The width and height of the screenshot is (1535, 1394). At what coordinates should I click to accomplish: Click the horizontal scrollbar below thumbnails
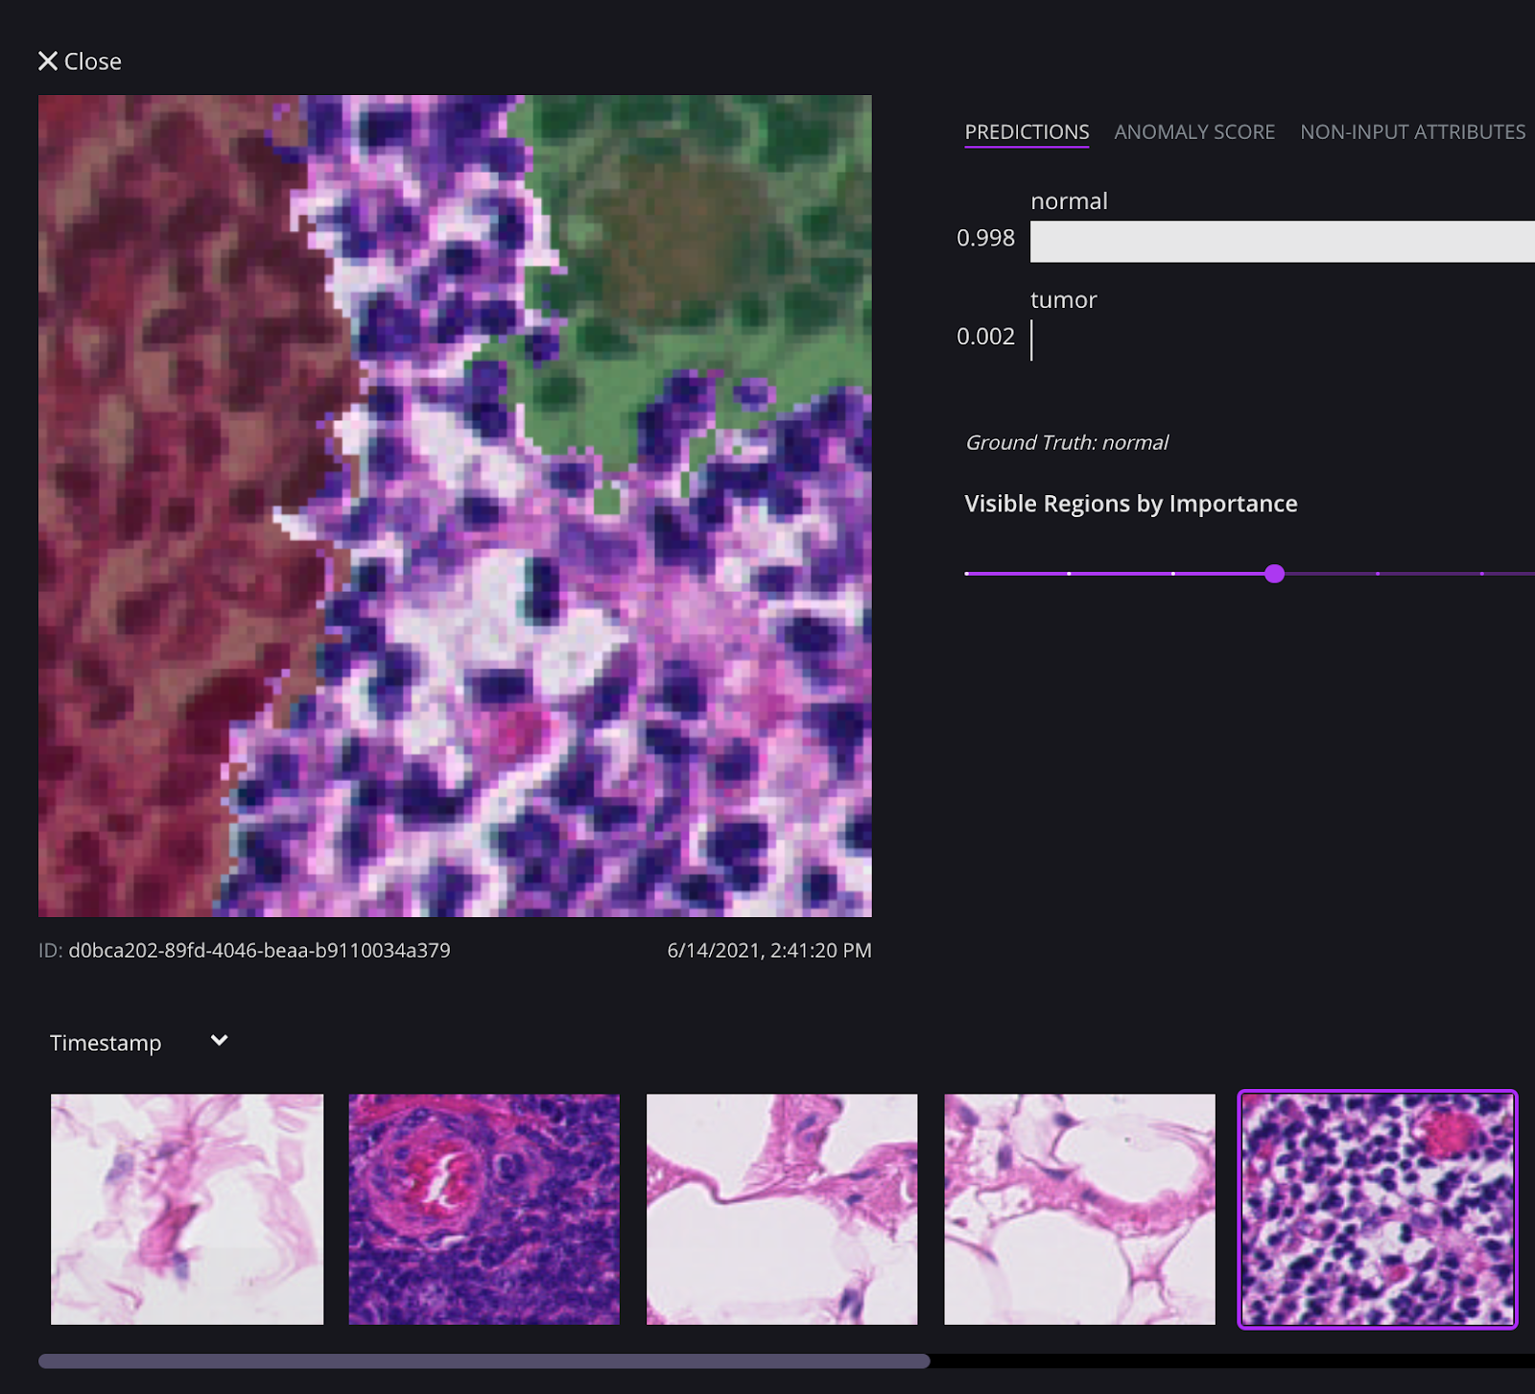pos(484,1361)
